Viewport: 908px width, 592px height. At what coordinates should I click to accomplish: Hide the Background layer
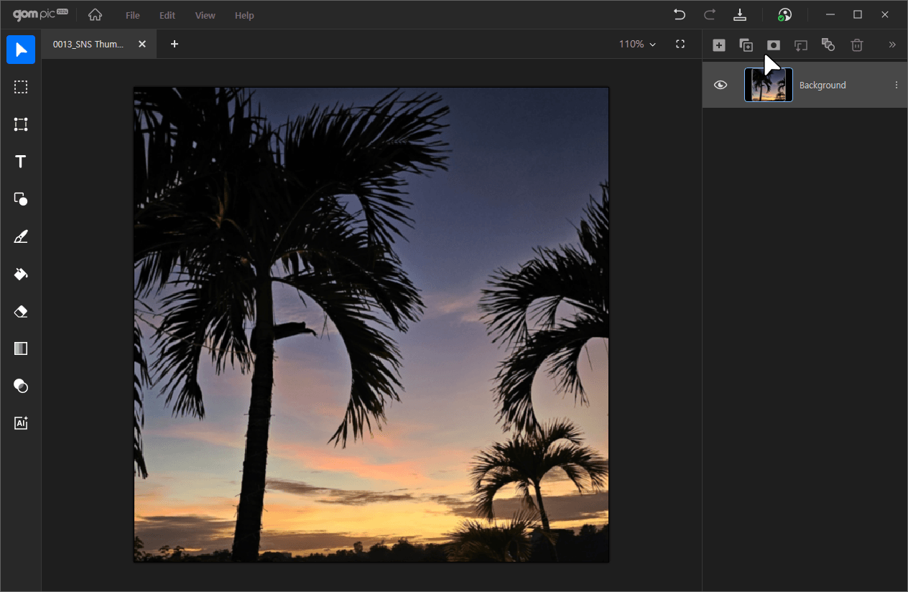721,85
